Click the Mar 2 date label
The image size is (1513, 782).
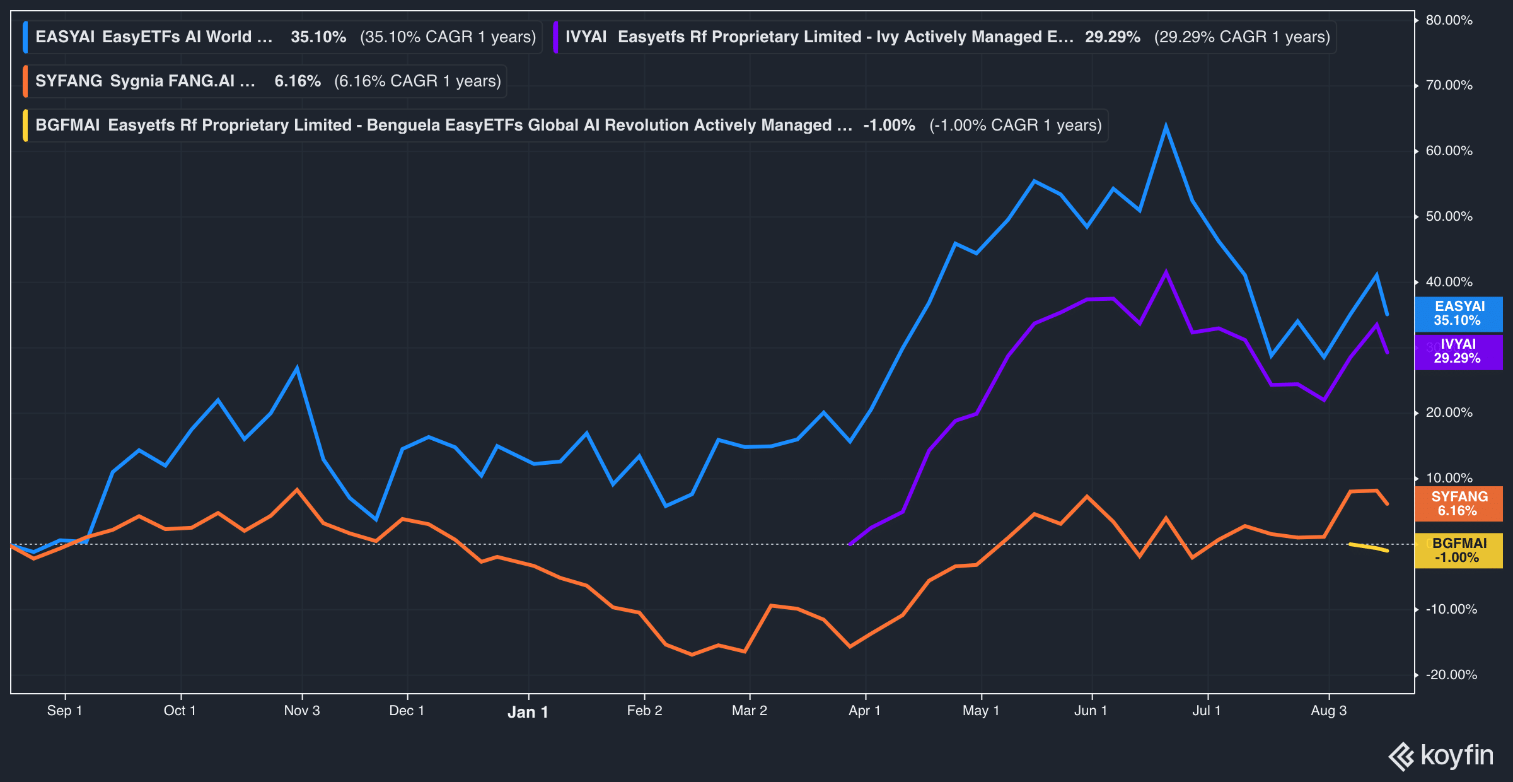point(750,711)
